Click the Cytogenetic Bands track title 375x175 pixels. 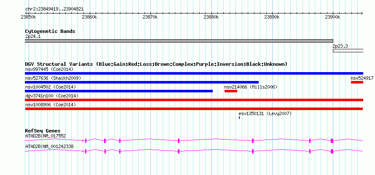point(50,31)
